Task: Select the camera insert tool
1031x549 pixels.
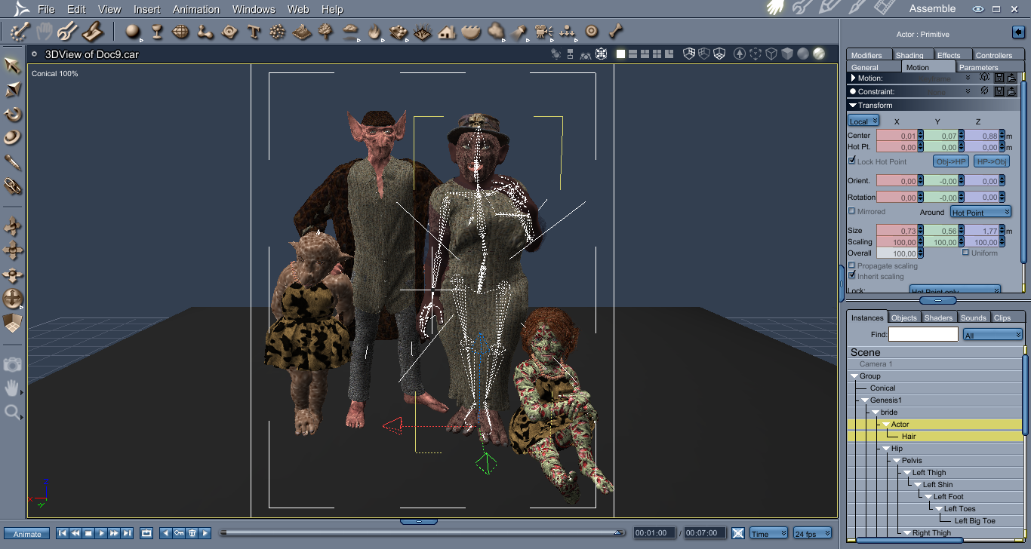Action: 542,32
